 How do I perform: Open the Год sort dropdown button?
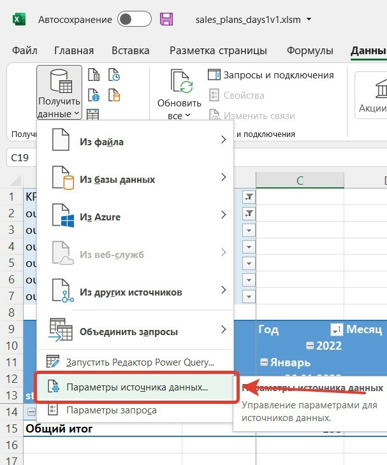coord(337,329)
